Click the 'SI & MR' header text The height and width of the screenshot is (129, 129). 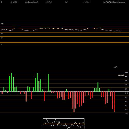click(14, 2)
